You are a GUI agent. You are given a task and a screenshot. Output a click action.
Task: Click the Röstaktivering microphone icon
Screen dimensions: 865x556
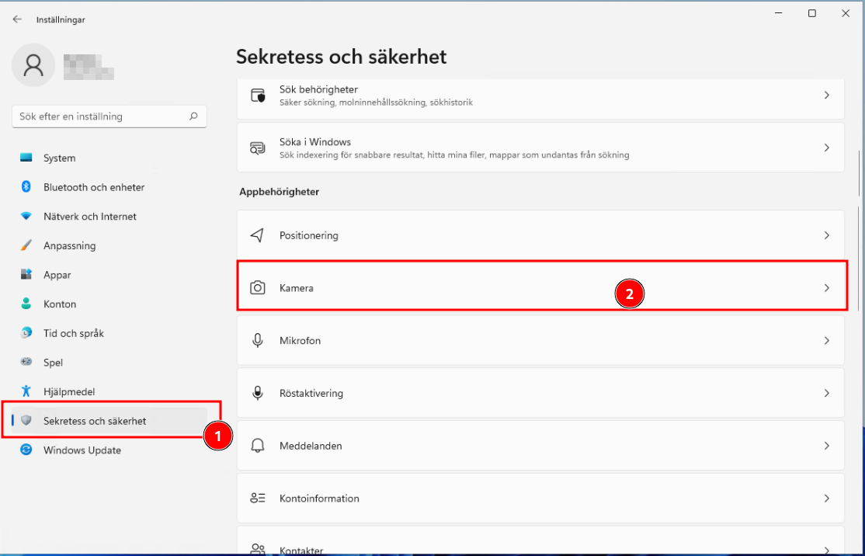pyautogui.click(x=258, y=393)
